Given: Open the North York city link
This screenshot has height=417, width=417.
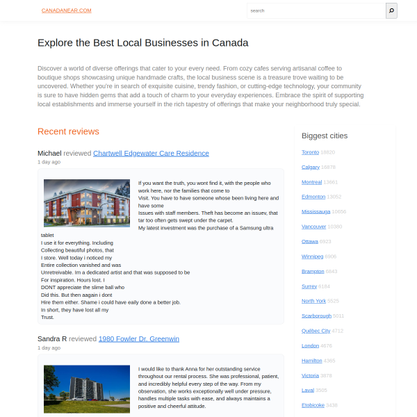Looking at the screenshot, I should pos(313,301).
